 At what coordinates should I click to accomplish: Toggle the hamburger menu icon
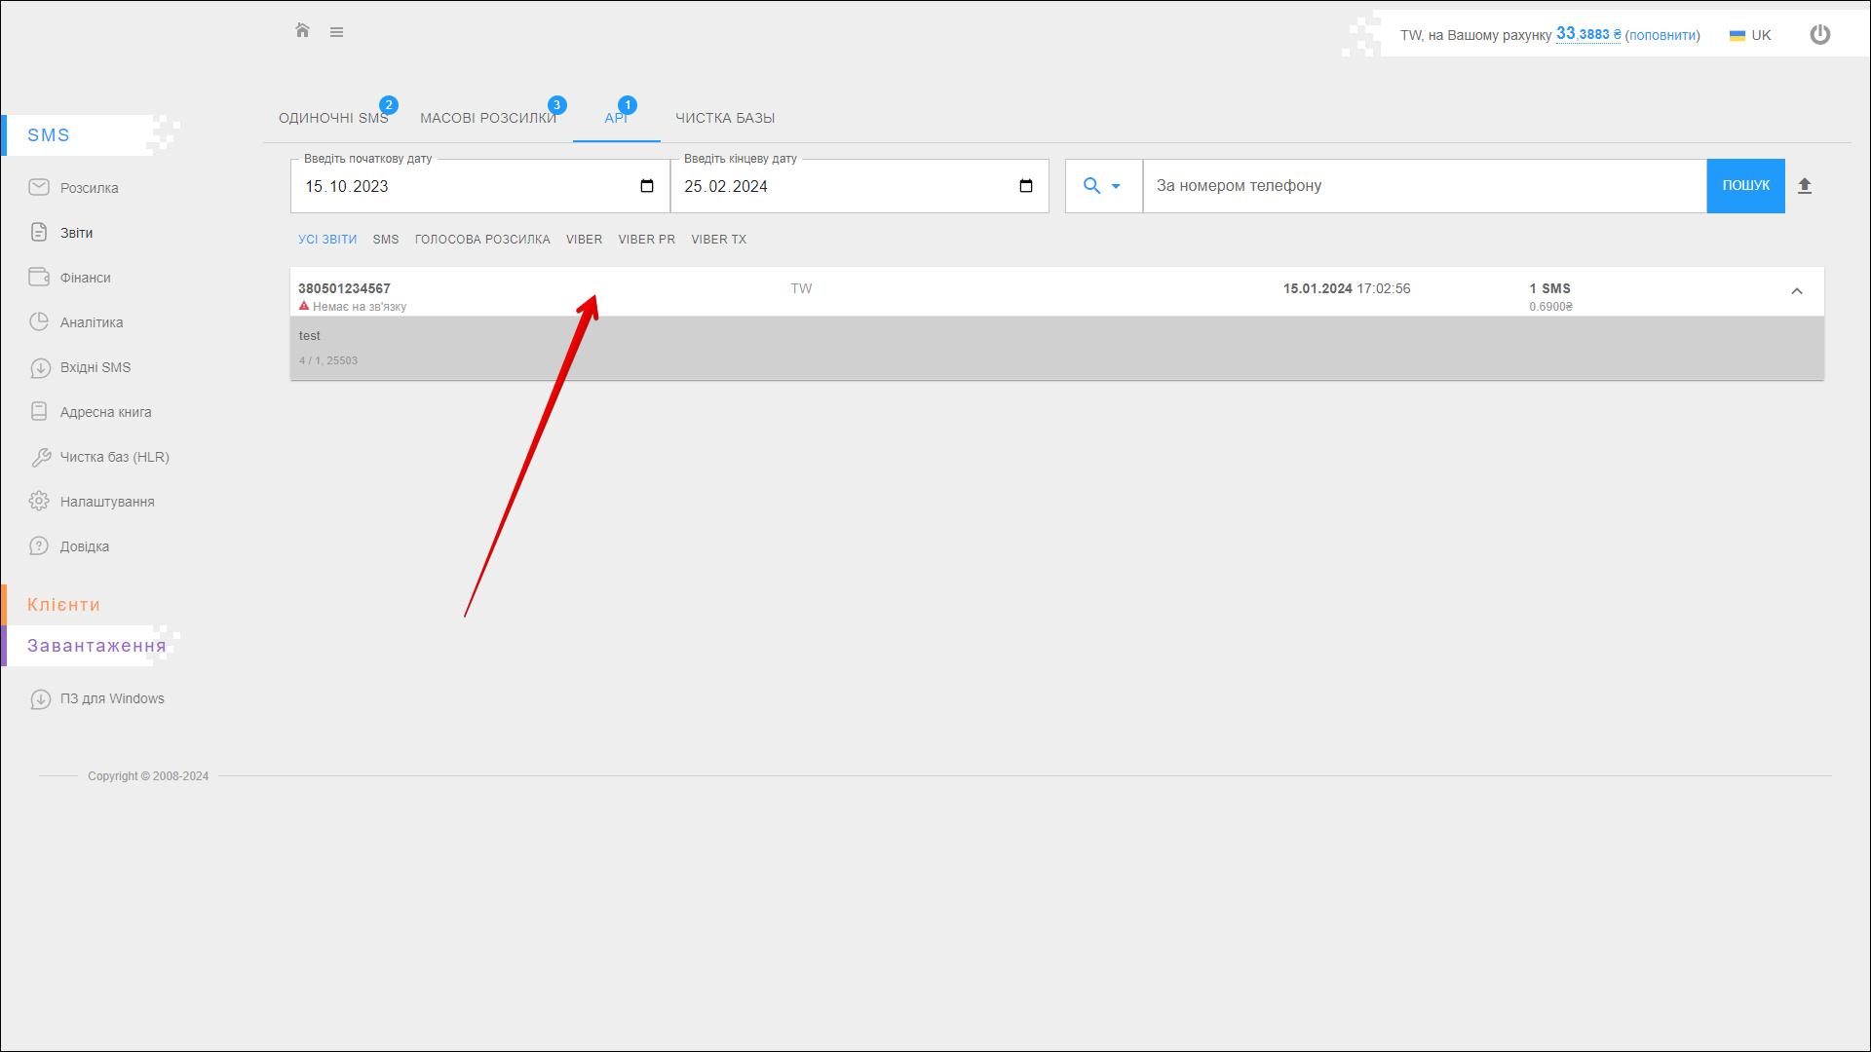tap(336, 32)
